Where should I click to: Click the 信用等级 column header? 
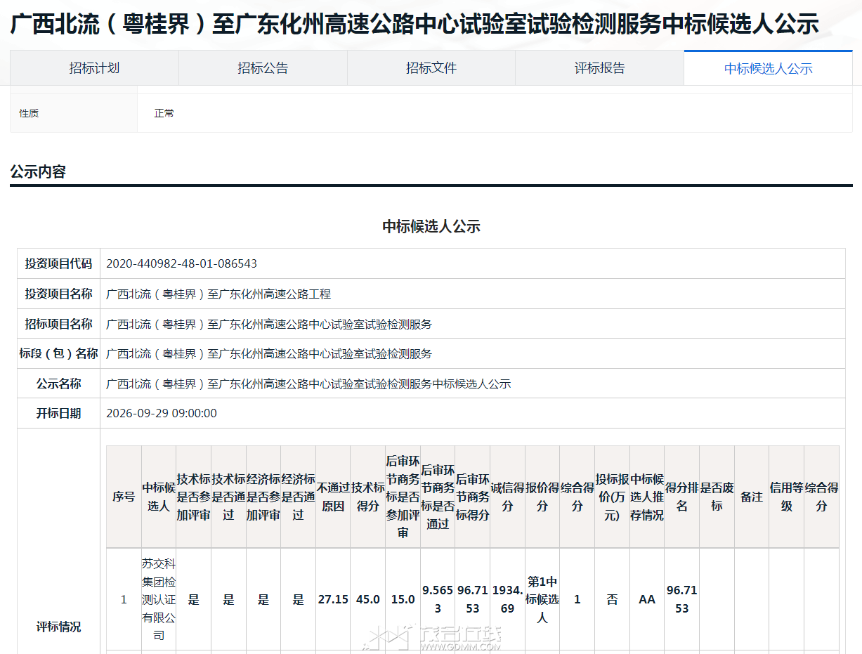(x=787, y=497)
